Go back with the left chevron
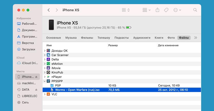This screenshot has height=111, width=214. pos(49,10)
